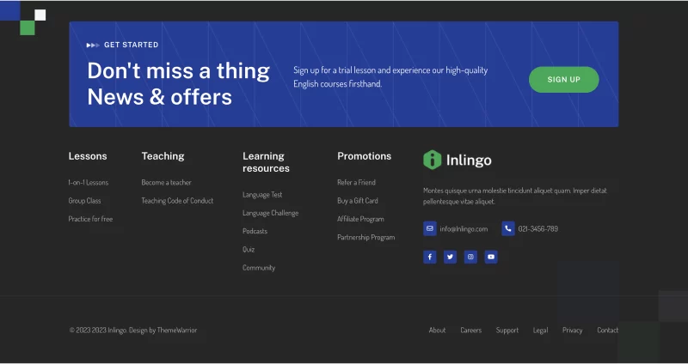Select About in footer menu
688x364 pixels.
coord(437,331)
